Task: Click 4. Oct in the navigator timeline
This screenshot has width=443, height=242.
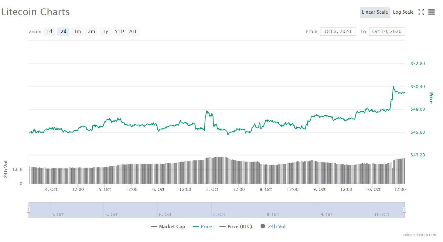Action: [58, 214]
